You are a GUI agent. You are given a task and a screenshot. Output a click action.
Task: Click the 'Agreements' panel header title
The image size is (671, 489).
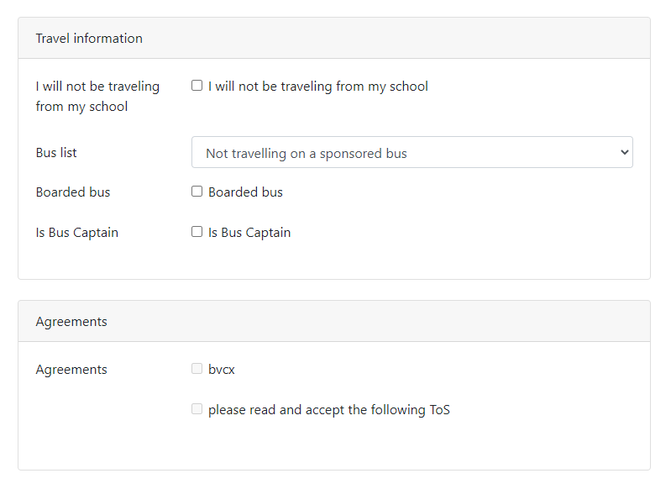(x=71, y=322)
